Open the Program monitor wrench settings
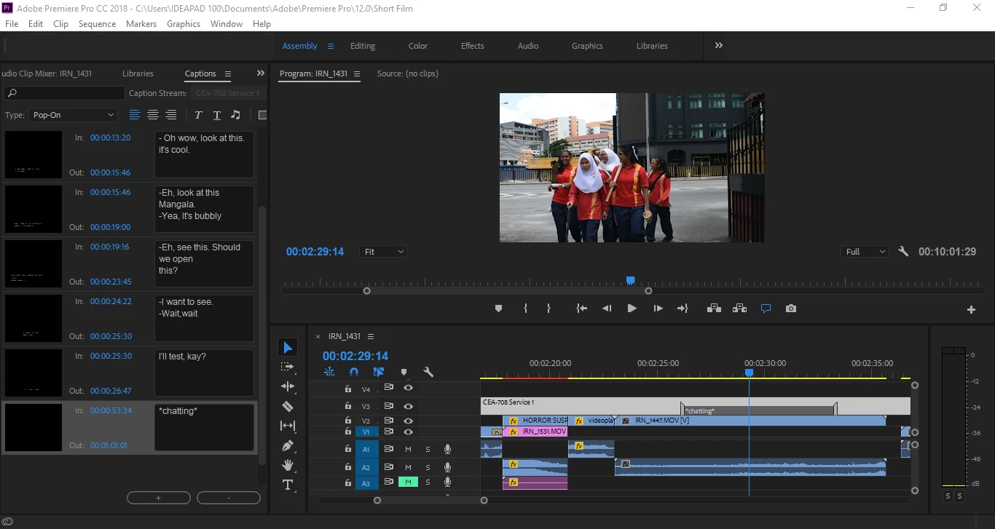 tap(903, 252)
